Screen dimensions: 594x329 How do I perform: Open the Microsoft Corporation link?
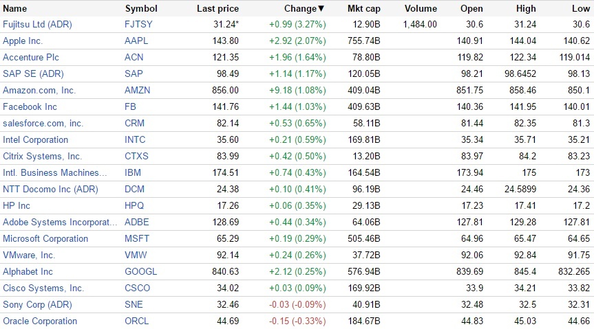coord(45,239)
